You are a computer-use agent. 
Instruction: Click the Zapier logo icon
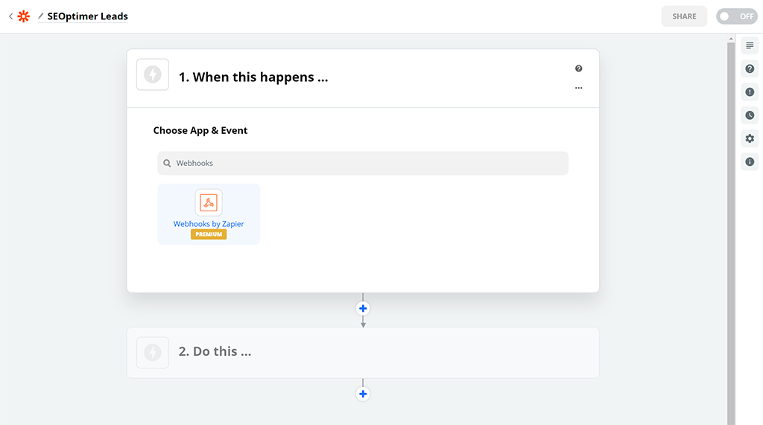pyautogui.click(x=24, y=16)
